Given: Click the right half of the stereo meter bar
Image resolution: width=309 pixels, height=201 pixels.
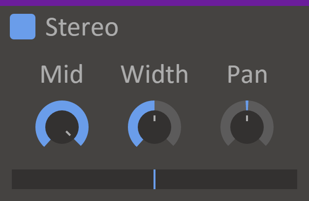Looking at the screenshot, I should click(x=226, y=179).
